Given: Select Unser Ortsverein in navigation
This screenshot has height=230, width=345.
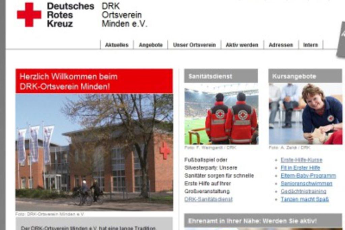Looking at the screenshot, I should 194,45.
